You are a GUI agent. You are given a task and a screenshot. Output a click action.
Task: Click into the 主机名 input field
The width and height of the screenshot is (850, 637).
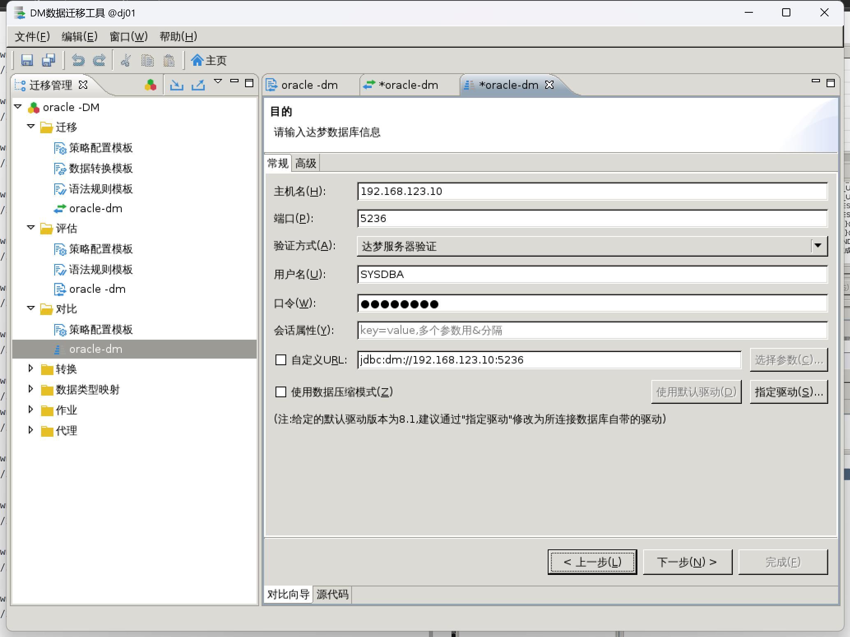(592, 192)
